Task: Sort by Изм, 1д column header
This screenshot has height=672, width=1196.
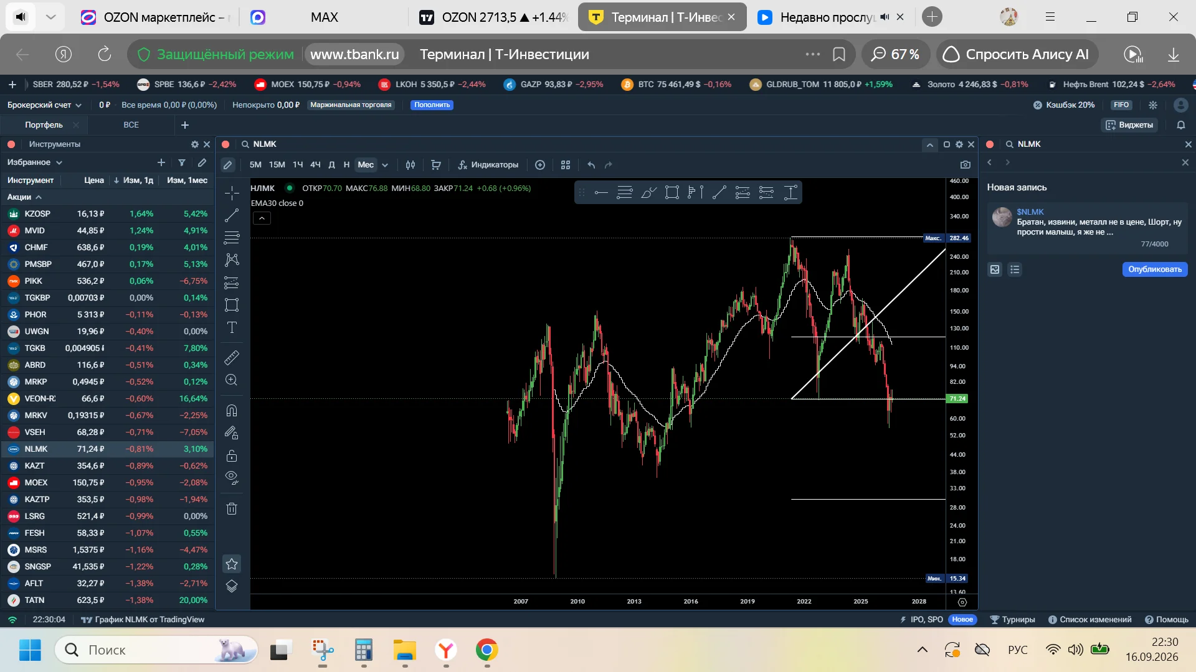Action: [x=134, y=180]
